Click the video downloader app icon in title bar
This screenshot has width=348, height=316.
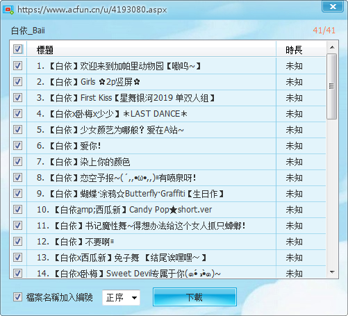point(8,10)
